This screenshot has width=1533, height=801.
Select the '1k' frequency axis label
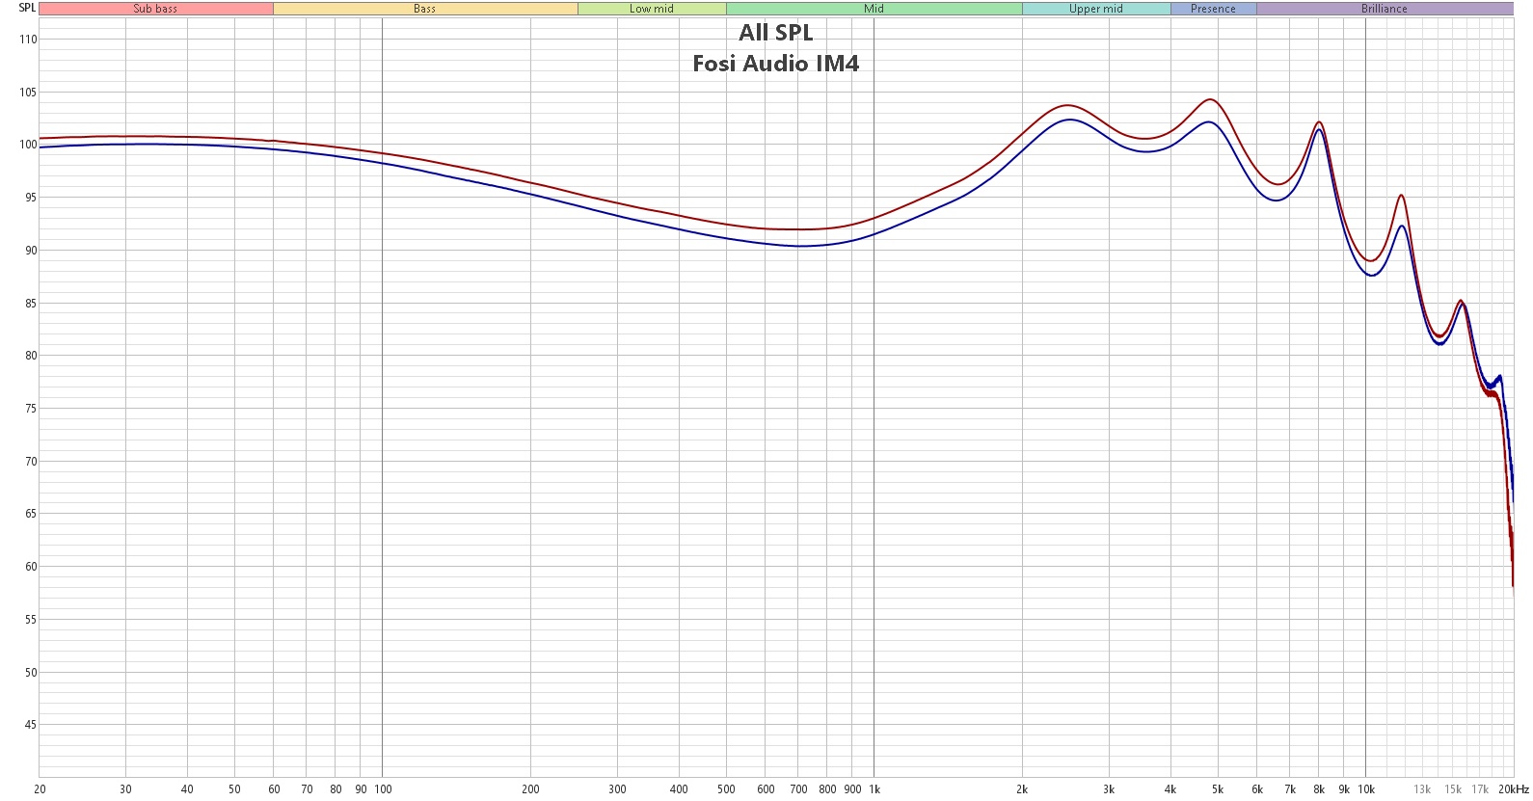(x=874, y=789)
